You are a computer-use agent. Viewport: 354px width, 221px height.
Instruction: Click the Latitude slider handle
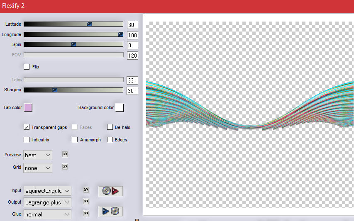(89, 24)
